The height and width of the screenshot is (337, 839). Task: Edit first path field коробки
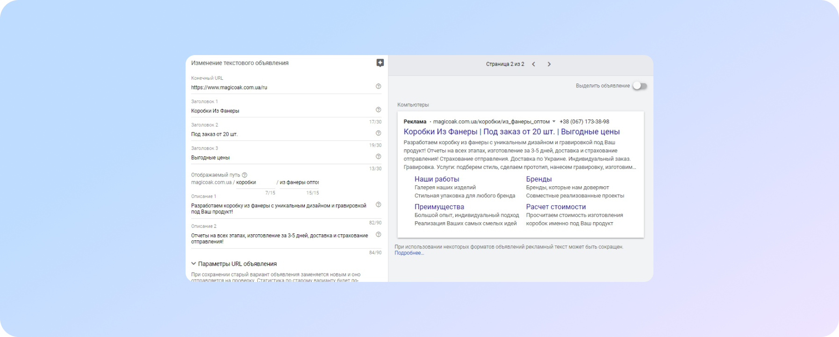click(x=255, y=183)
